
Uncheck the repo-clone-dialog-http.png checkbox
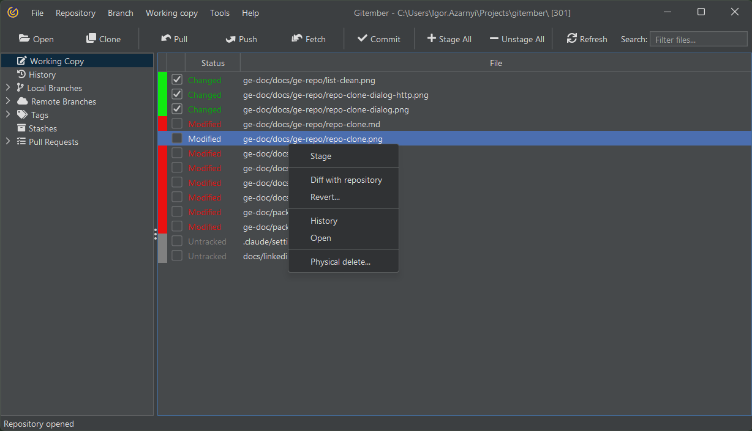[177, 95]
